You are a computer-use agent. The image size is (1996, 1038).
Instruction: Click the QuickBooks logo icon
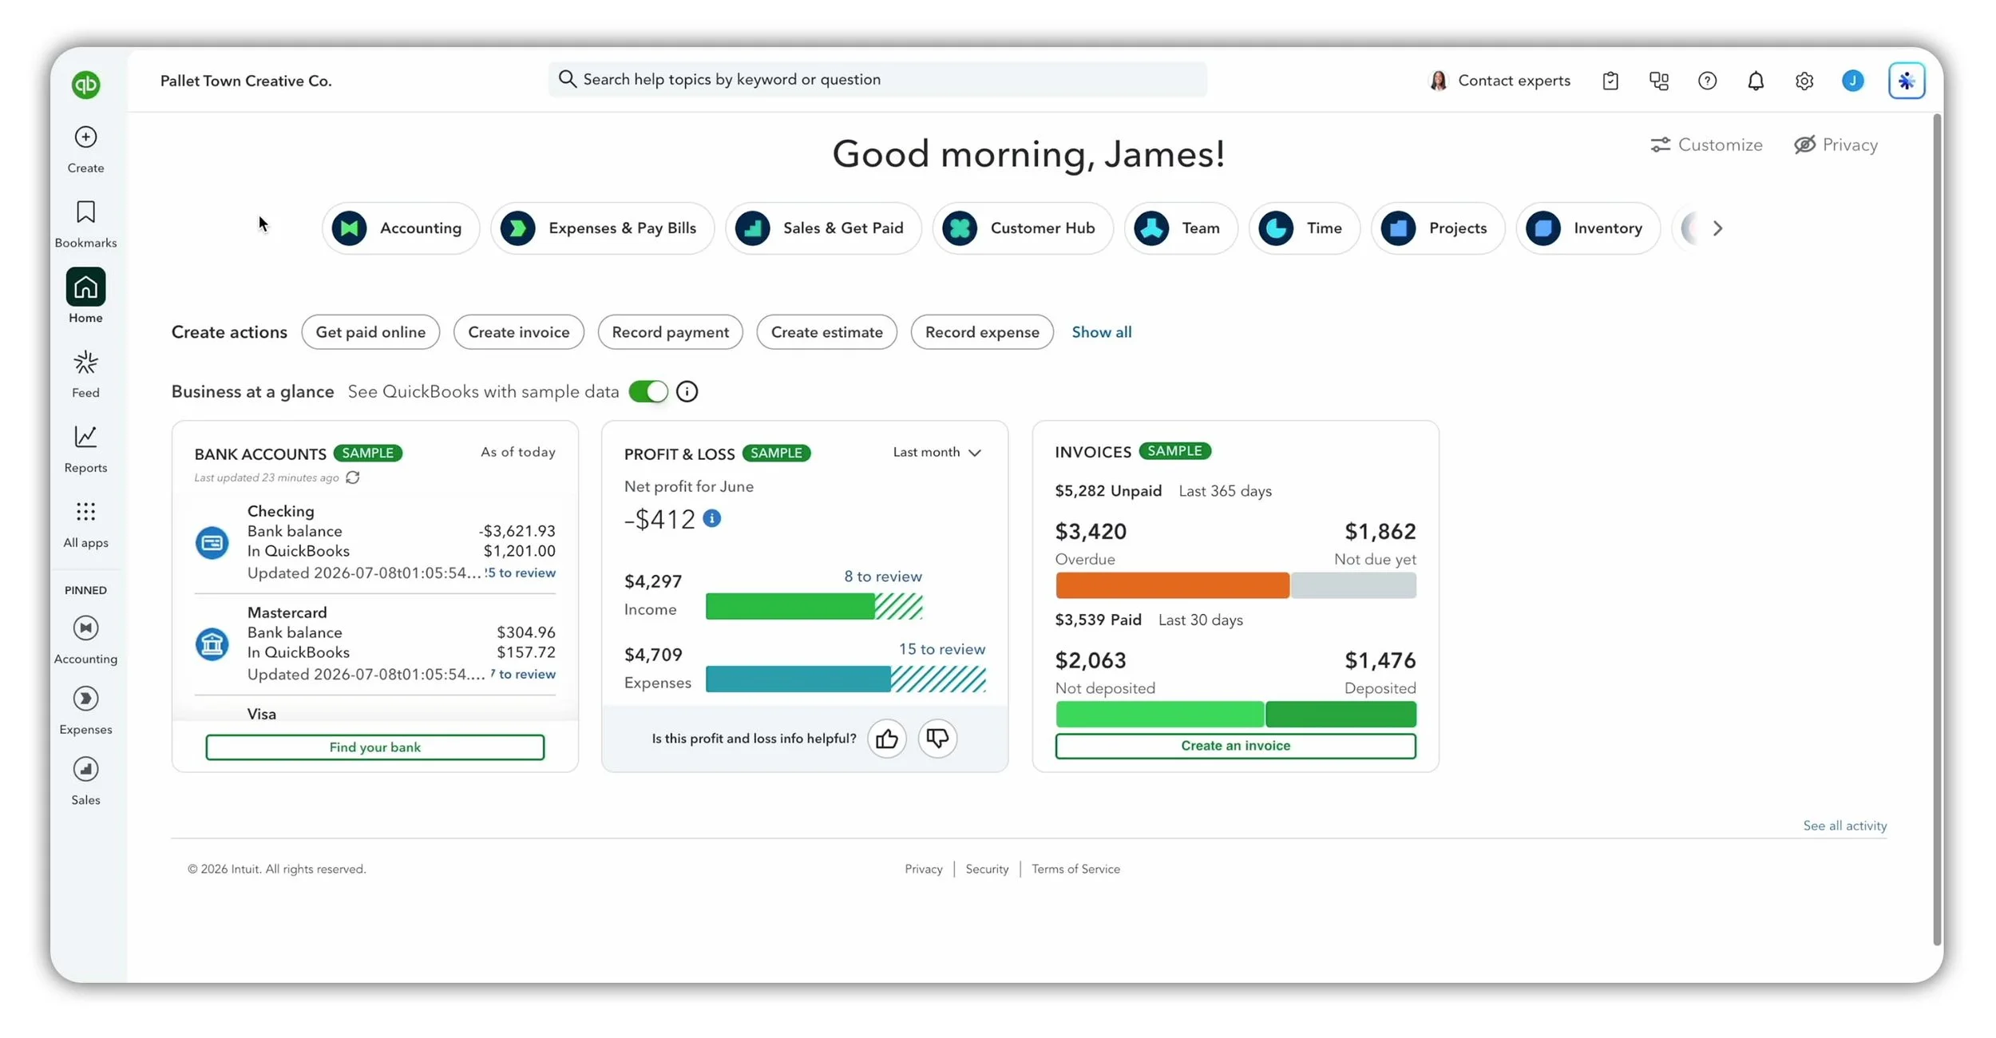85,84
